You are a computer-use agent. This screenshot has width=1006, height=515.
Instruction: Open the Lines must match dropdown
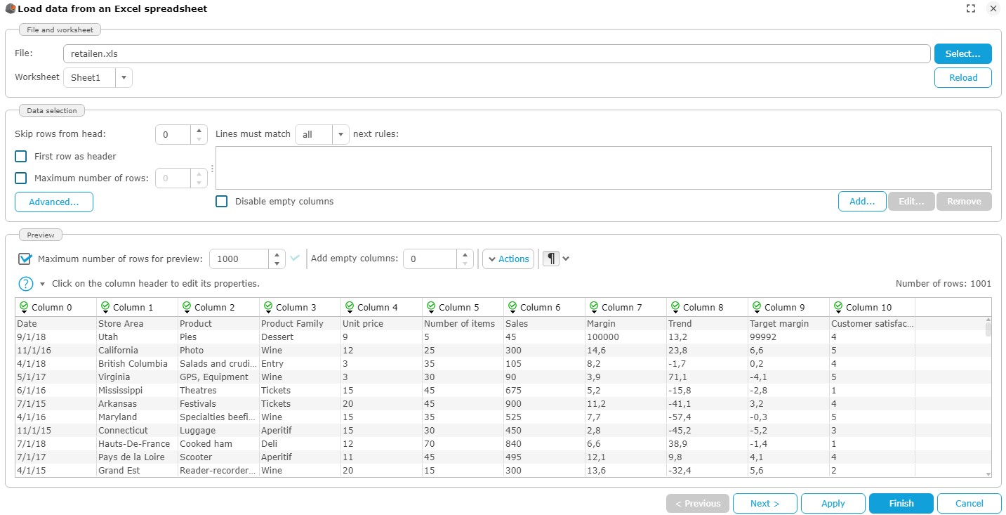tap(340, 135)
